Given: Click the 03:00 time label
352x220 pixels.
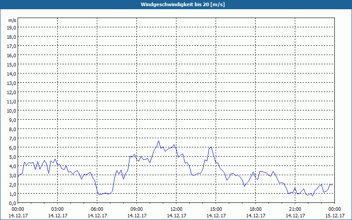Looking at the screenshot, I should [58, 209].
